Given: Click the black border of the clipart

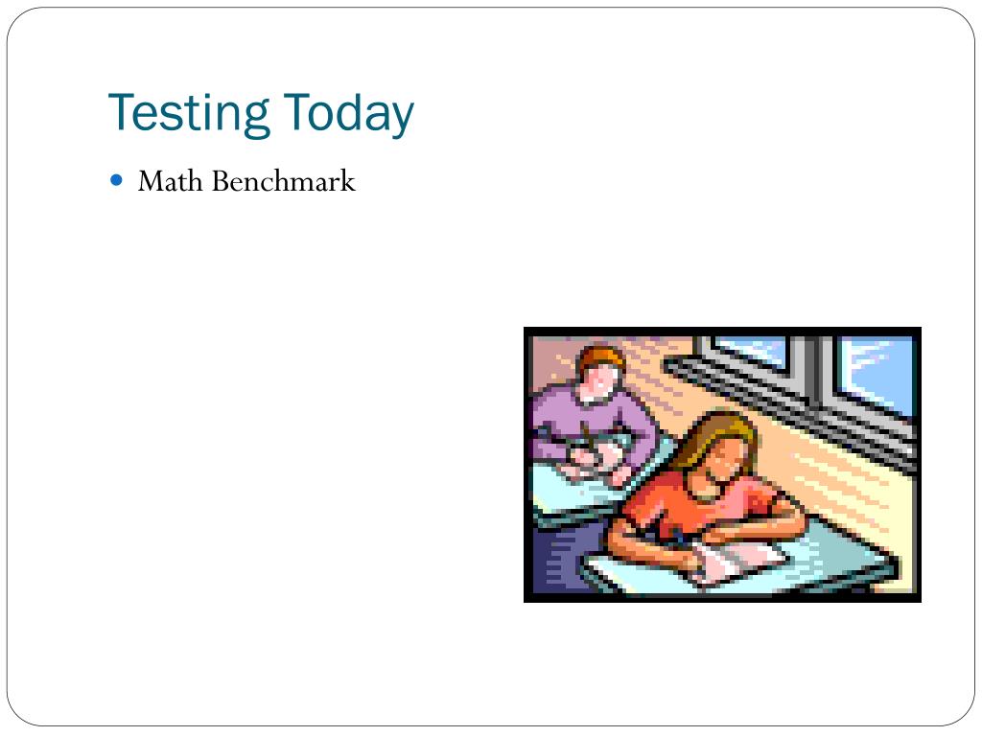Looking at the screenshot, I should click(x=722, y=331).
